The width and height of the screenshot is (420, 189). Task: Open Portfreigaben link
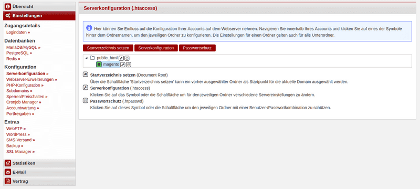tap(20, 113)
